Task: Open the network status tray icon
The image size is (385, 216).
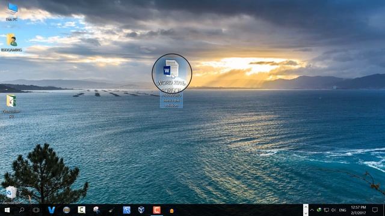Action: (326, 210)
